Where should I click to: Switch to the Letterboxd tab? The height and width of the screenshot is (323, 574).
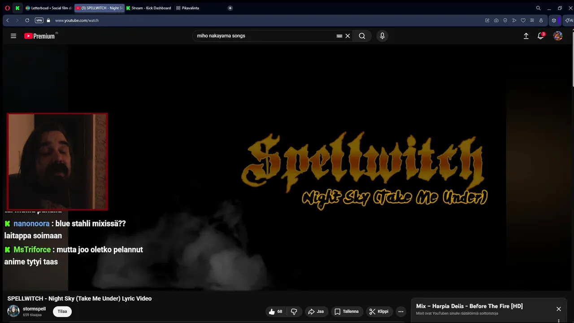pyautogui.click(x=48, y=8)
